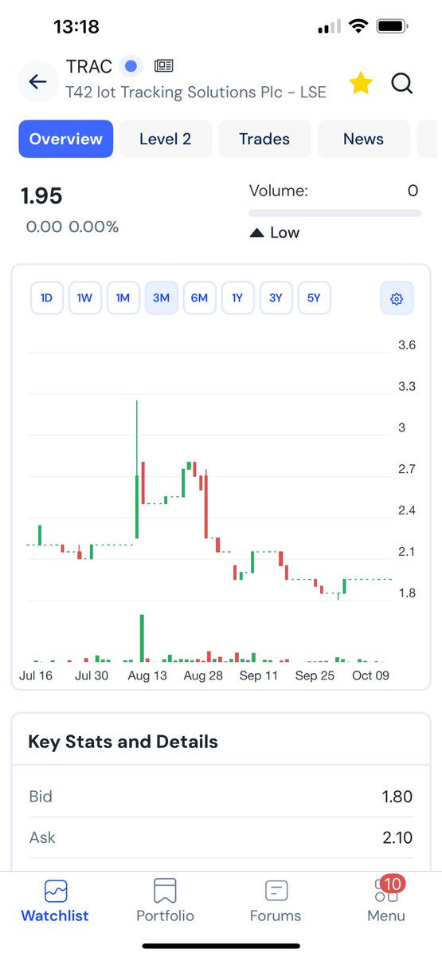Open Menu with 10 notifications badge

(x=386, y=901)
